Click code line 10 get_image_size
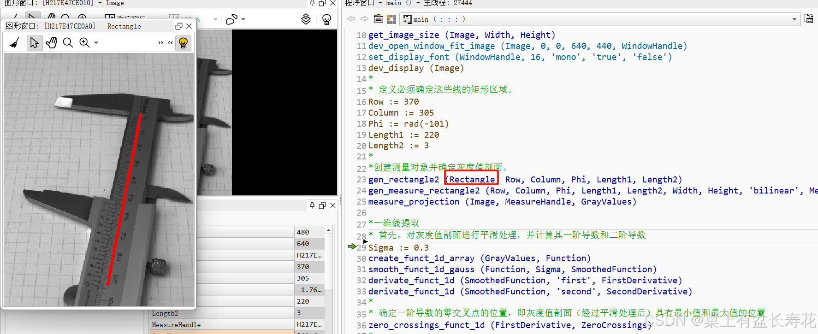Screen dimensions: 818x334 [462, 35]
